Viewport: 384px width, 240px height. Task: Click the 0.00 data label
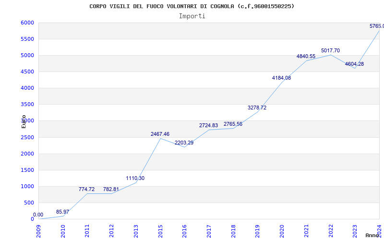coord(38,215)
